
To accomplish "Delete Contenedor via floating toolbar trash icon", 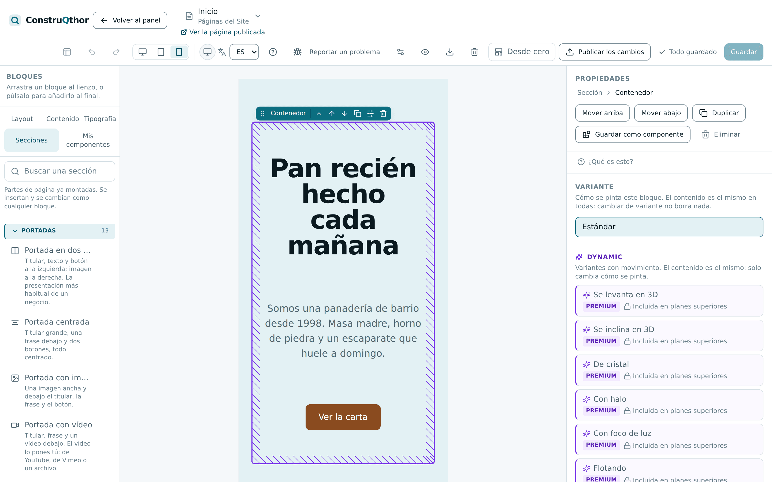I will (383, 114).
